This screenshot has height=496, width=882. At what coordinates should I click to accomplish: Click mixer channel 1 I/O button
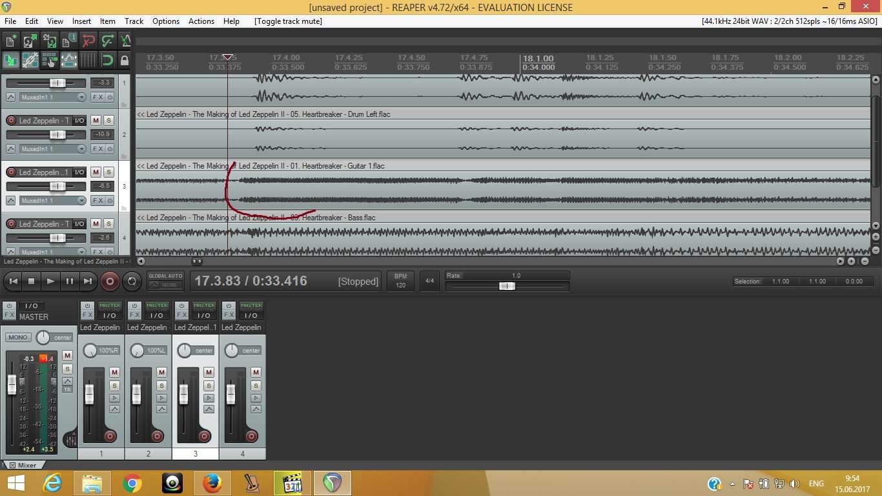pyautogui.click(x=110, y=315)
